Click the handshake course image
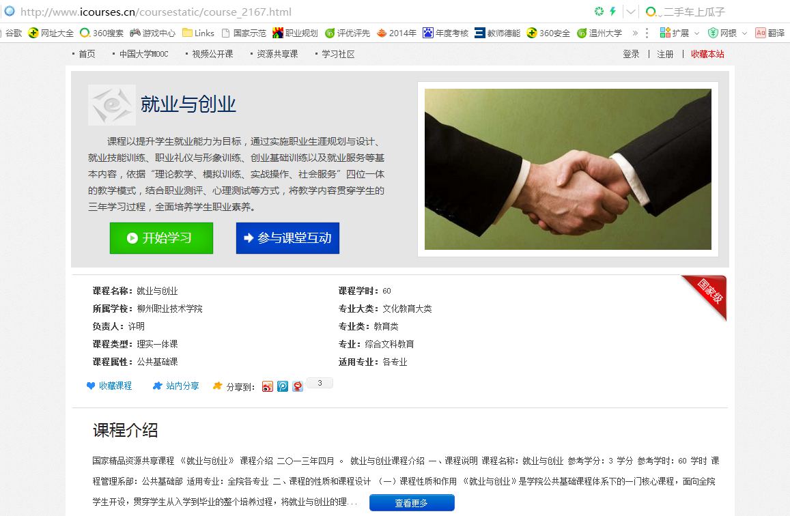The height and width of the screenshot is (516, 790). (x=568, y=169)
